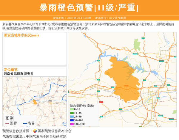This screenshot has width=179, height=140.
Task: Click the green park area at top of main map
Action: 137,45
